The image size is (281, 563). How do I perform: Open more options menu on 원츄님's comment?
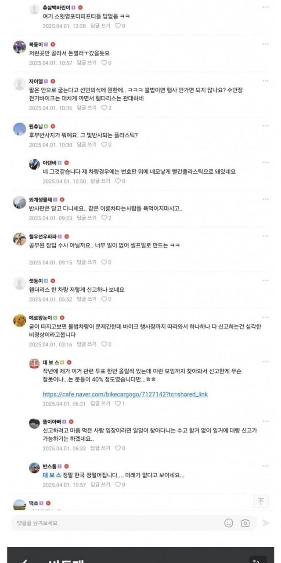pyautogui.click(x=265, y=126)
